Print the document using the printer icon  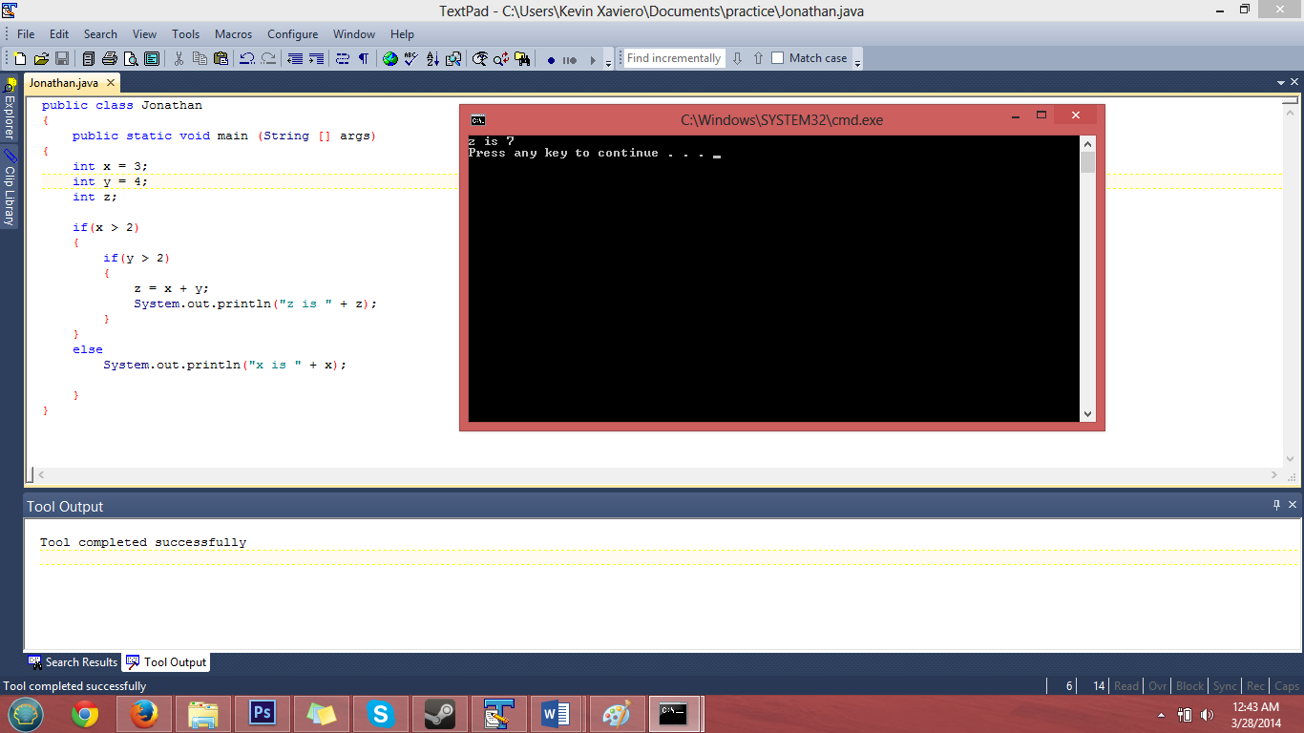pyautogui.click(x=110, y=58)
